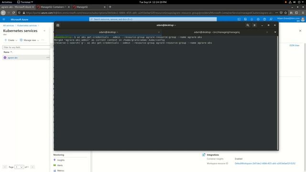The height and width of the screenshot is (172, 306).
Task: Close the Azure detail pane X
Action: [300, 31]
